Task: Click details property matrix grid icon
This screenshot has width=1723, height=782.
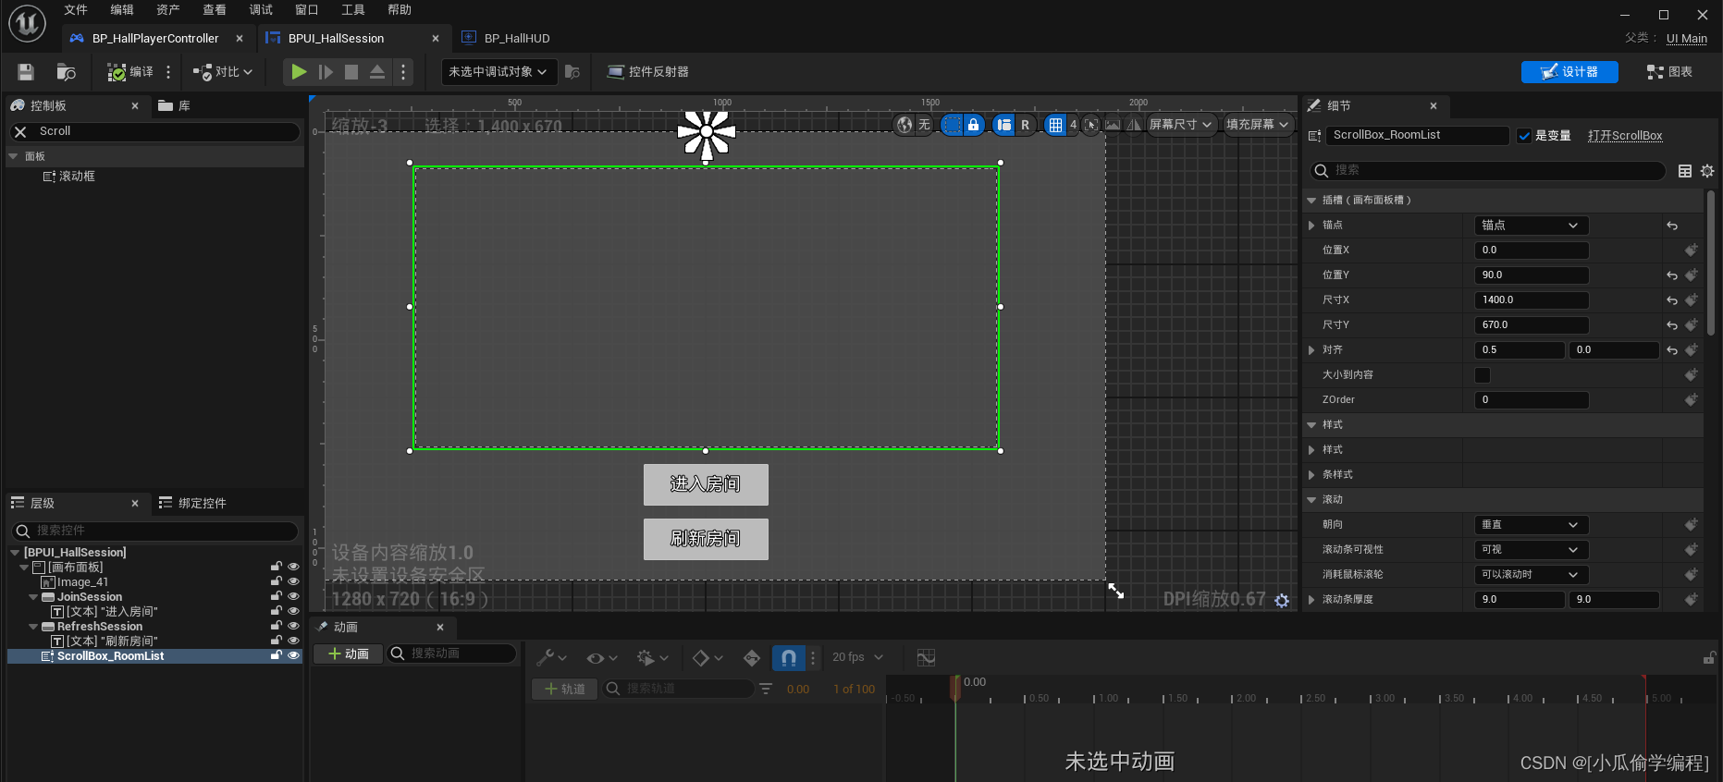Action: coord(1685,171)
